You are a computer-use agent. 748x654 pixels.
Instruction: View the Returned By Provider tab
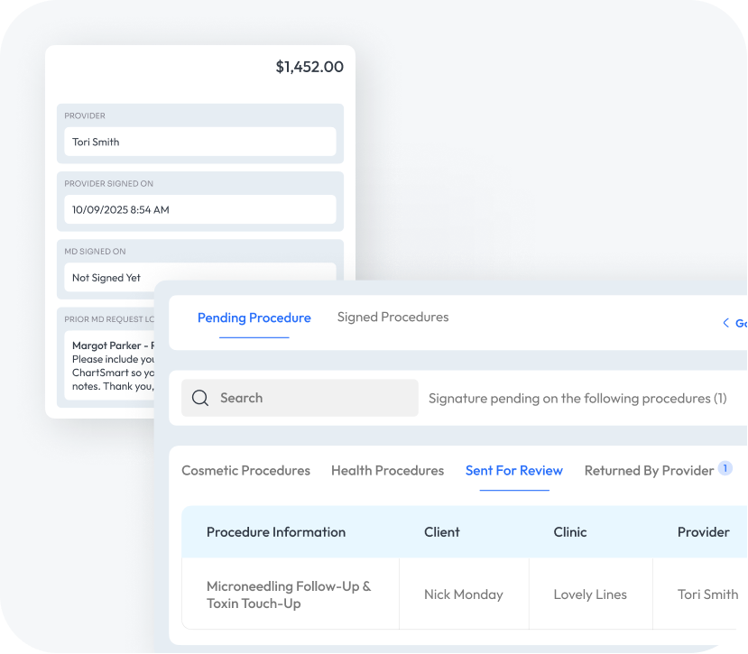tap(648, 470)
